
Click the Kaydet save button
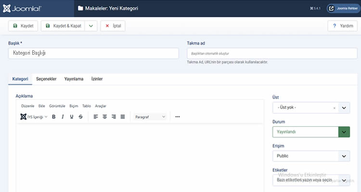(23, 26)
